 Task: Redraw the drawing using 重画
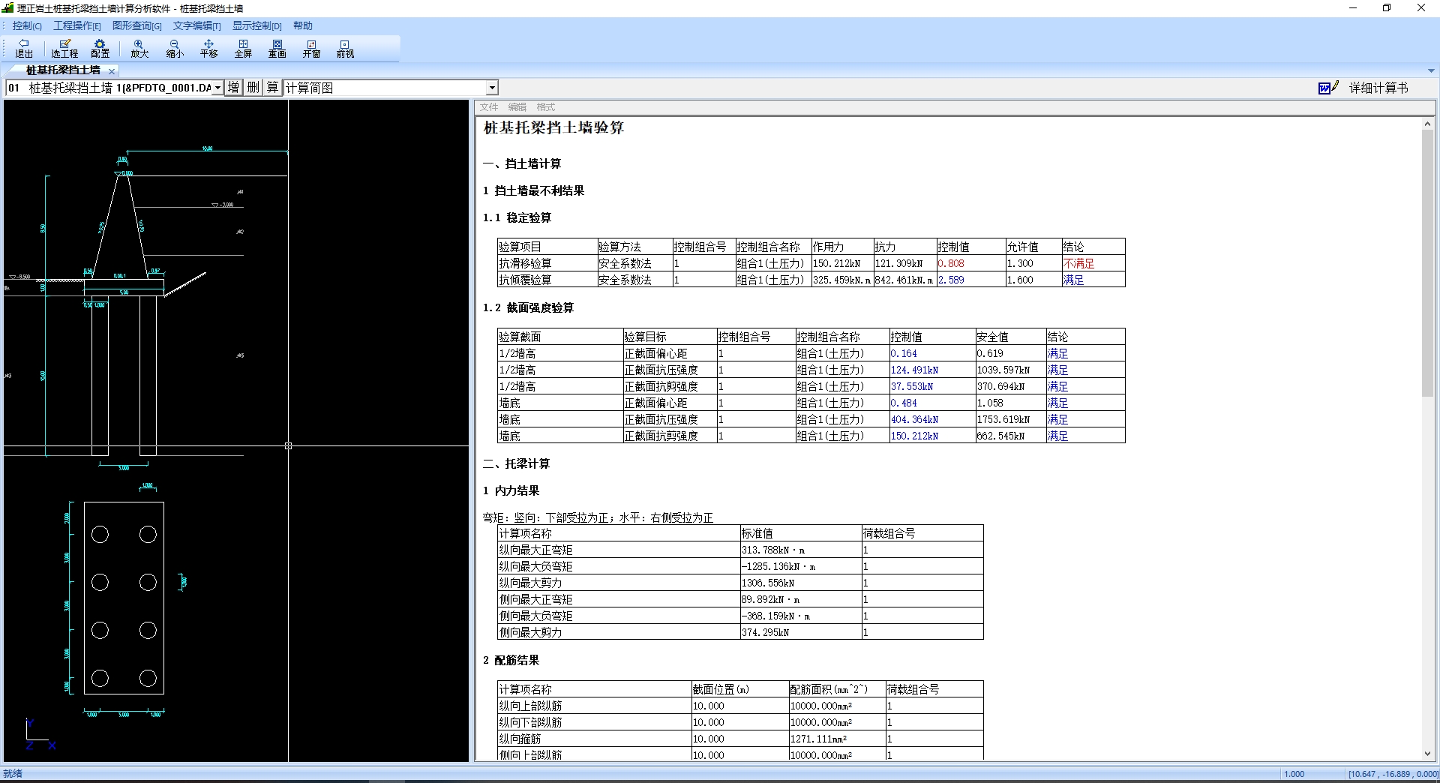(277, 48)
